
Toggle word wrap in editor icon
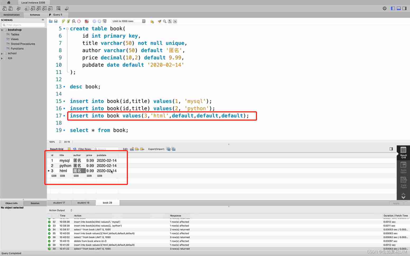click(175, 21)
